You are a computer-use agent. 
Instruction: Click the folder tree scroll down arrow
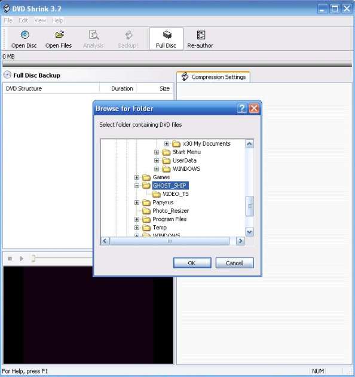250,232
